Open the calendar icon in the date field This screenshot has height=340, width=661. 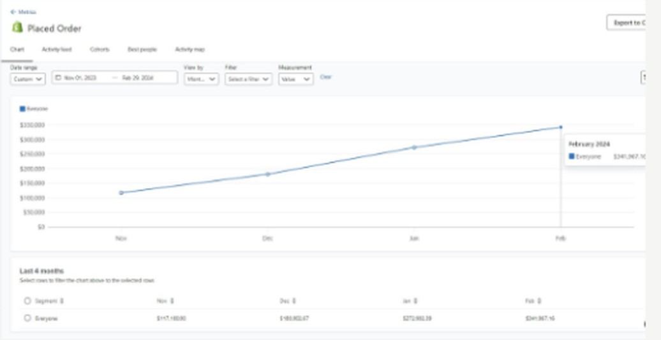[x=59, y=78]
